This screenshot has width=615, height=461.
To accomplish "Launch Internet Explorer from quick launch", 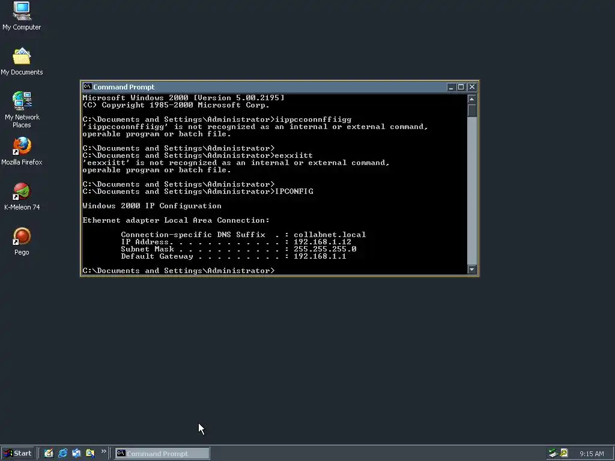I will (x=62, y=453).
